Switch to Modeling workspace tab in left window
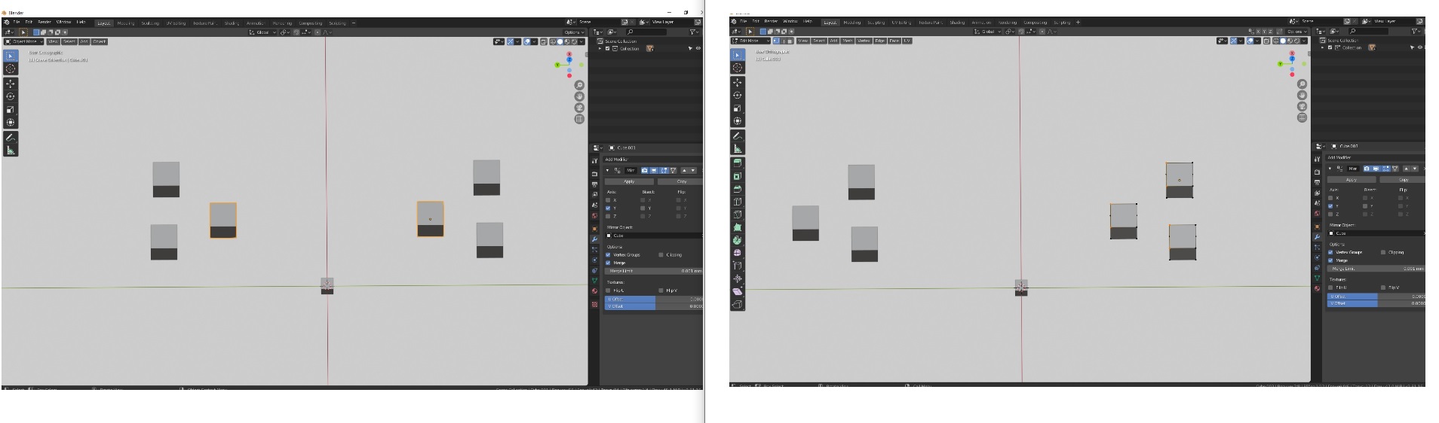Viewport: 1439px width, 423px height. [x=126, y=23]
